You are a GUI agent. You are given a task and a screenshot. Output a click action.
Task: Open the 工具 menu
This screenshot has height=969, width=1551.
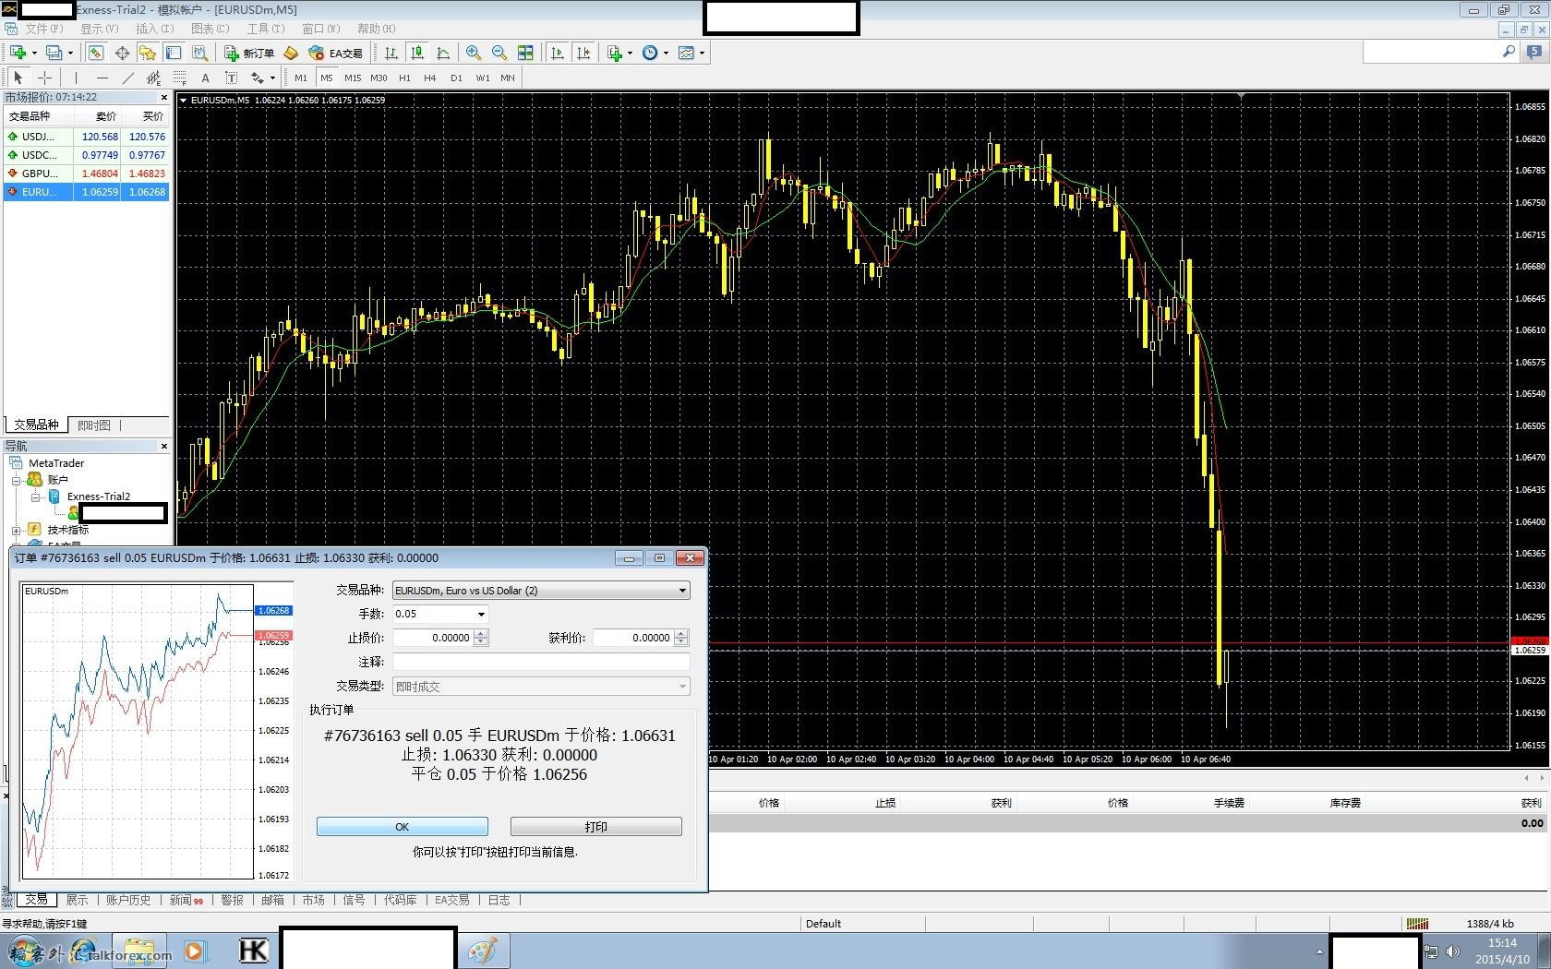tap(265, 29)
